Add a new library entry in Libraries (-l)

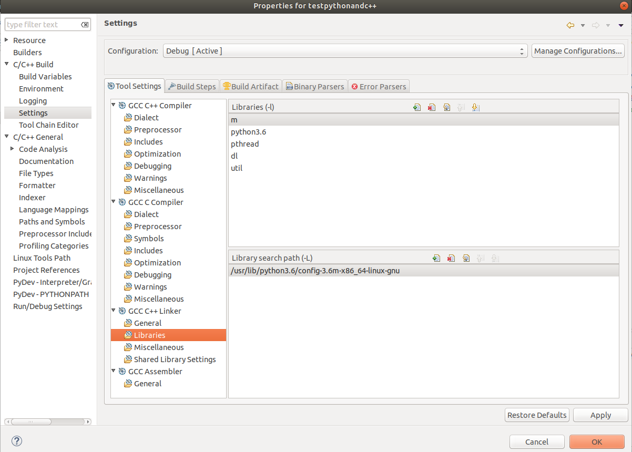[x=417, y=107]
